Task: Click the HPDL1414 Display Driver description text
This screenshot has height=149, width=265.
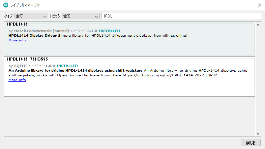Action: tap(33, 36)
